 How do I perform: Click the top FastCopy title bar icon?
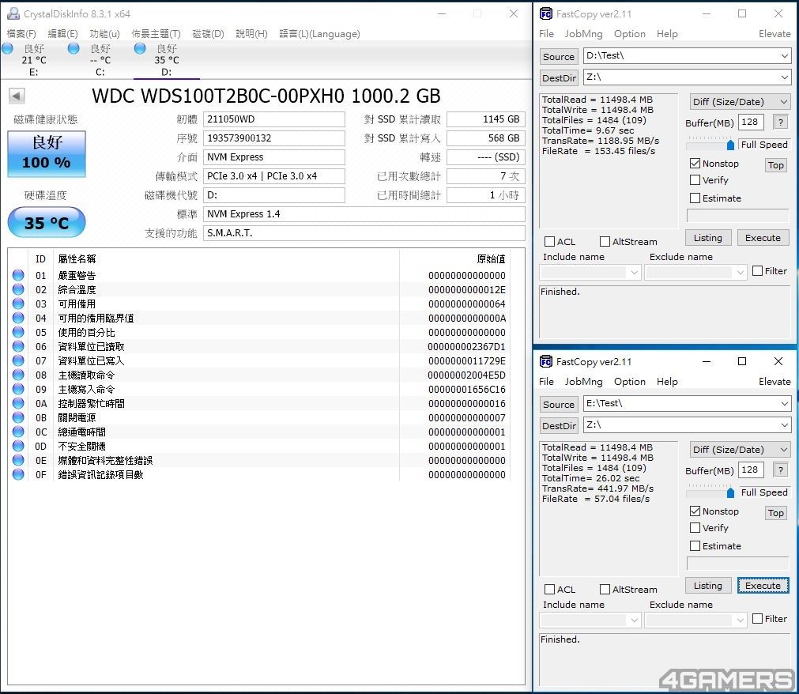[x=546, y=13]
